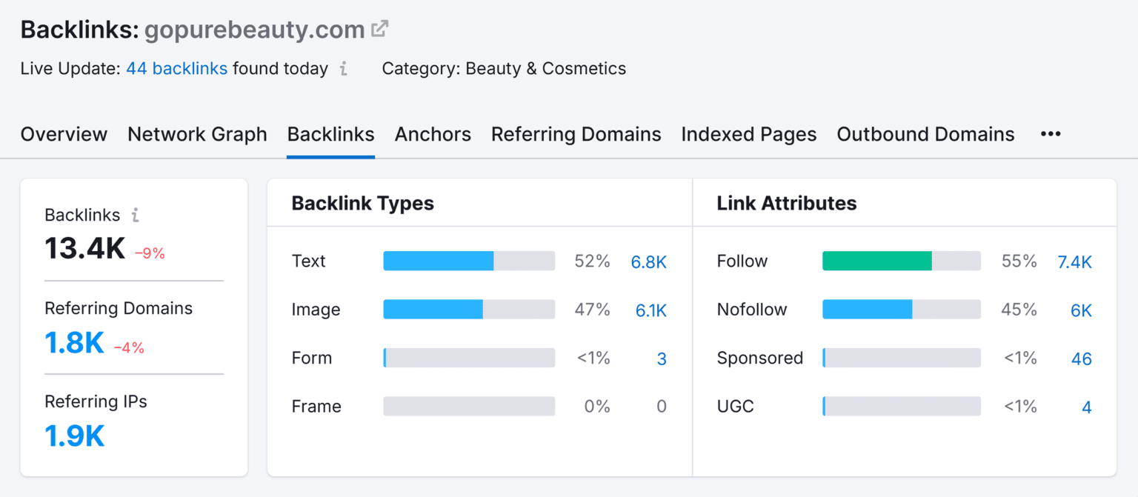Click the 3 Form backlinks link
This screenshot has width=1138, height=497.
662,358
